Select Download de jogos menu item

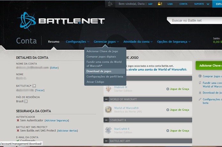tap(105, 71)
